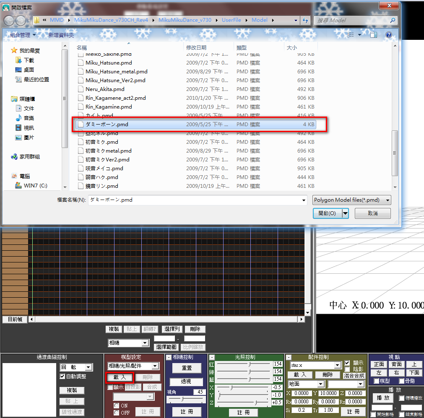Click the 新增資料夾 (New folder) toolbar item
This screenshot has height=418, width=424.
point(61,35)
